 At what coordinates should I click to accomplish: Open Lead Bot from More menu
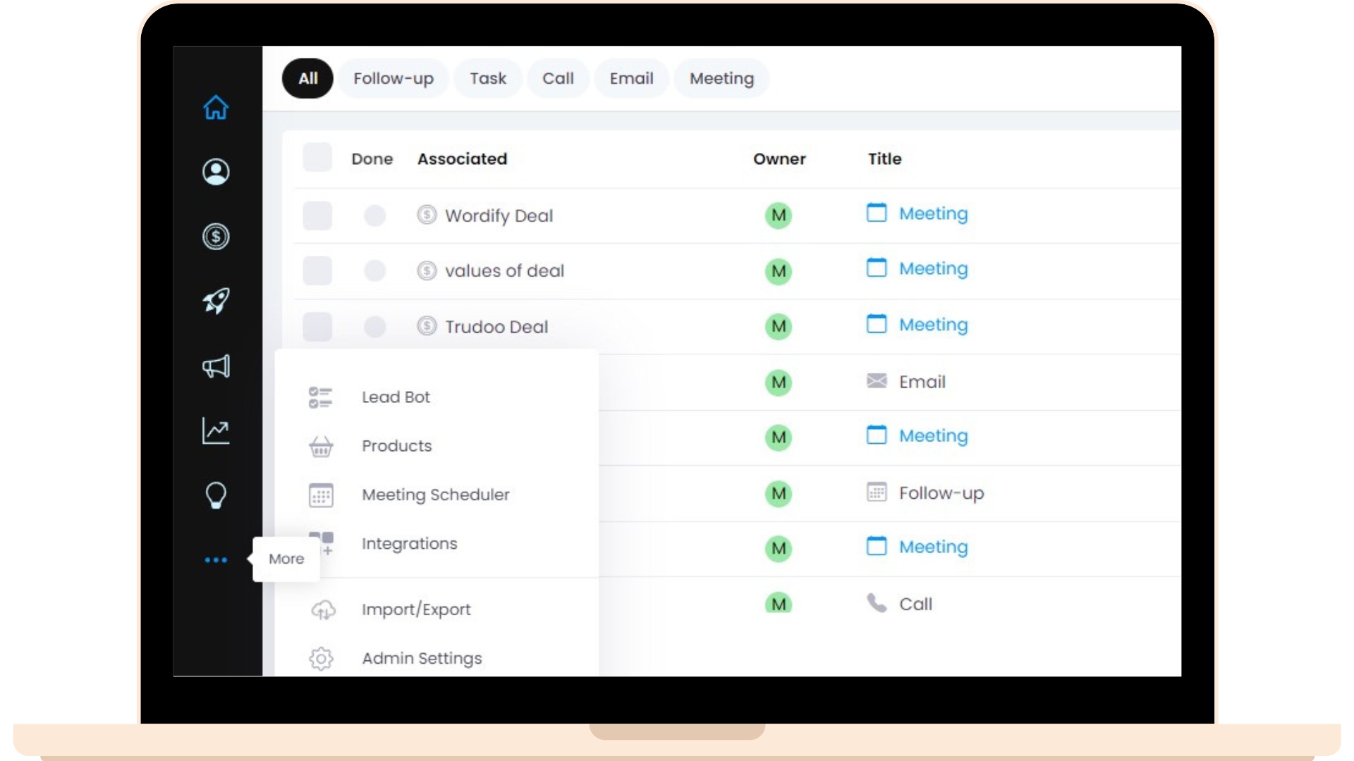pyautogui.click(x=396, y=397)
